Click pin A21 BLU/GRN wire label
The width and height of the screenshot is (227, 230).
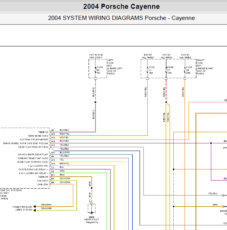(64, 153)
